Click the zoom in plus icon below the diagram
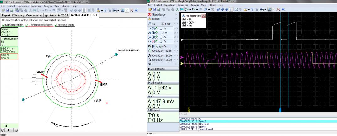 16,130
